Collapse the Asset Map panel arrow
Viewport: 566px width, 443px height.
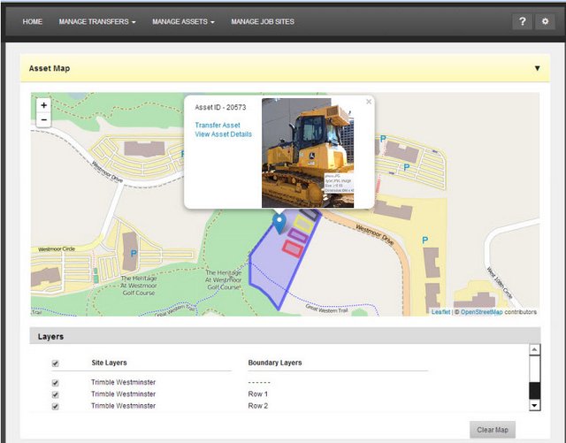coord(537,68)
